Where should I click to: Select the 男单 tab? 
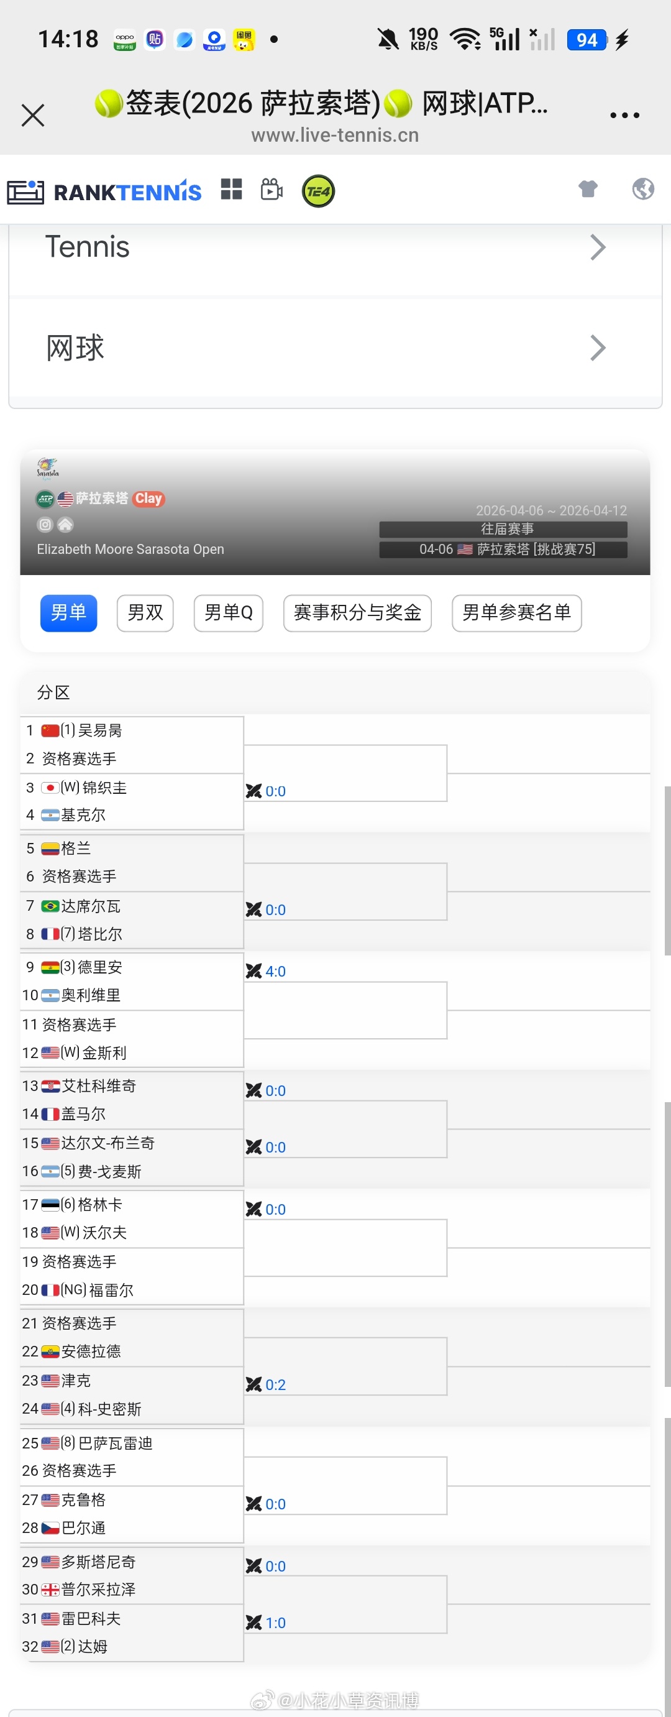tap(68, 612)
